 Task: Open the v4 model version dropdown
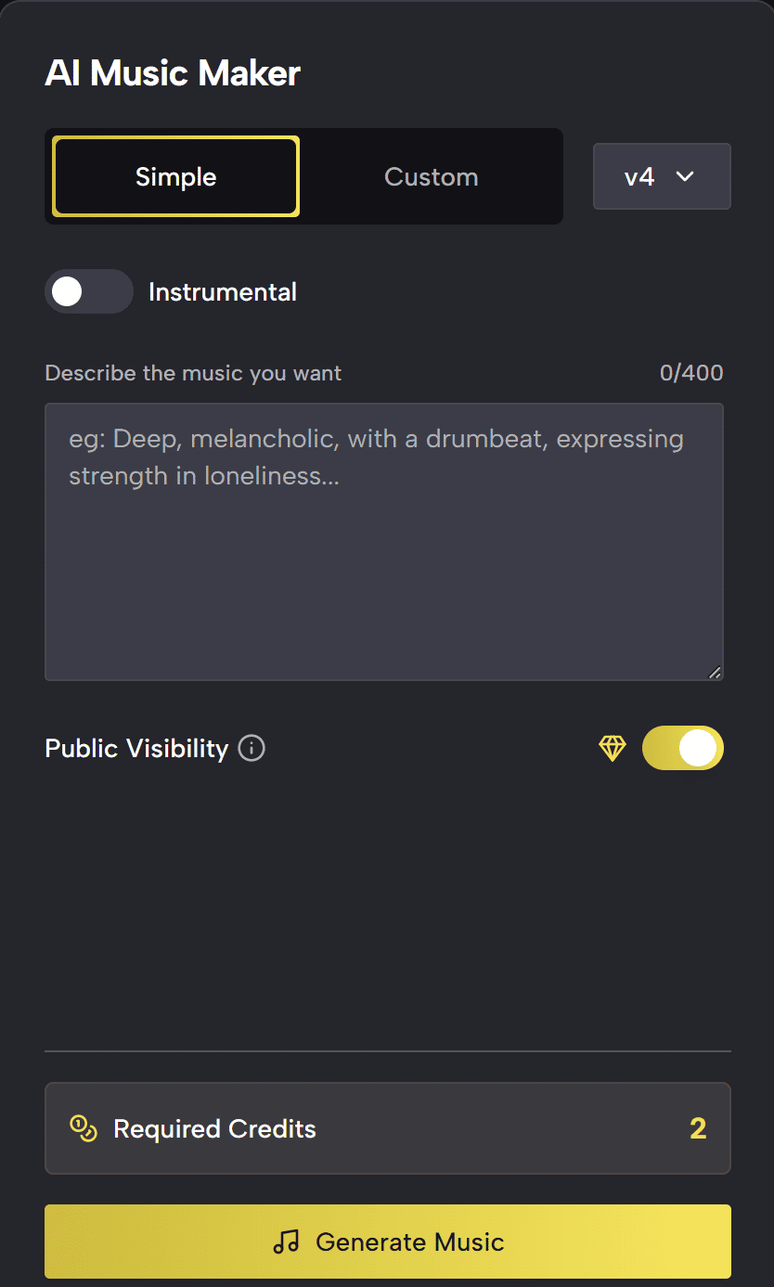pos(662,176)
